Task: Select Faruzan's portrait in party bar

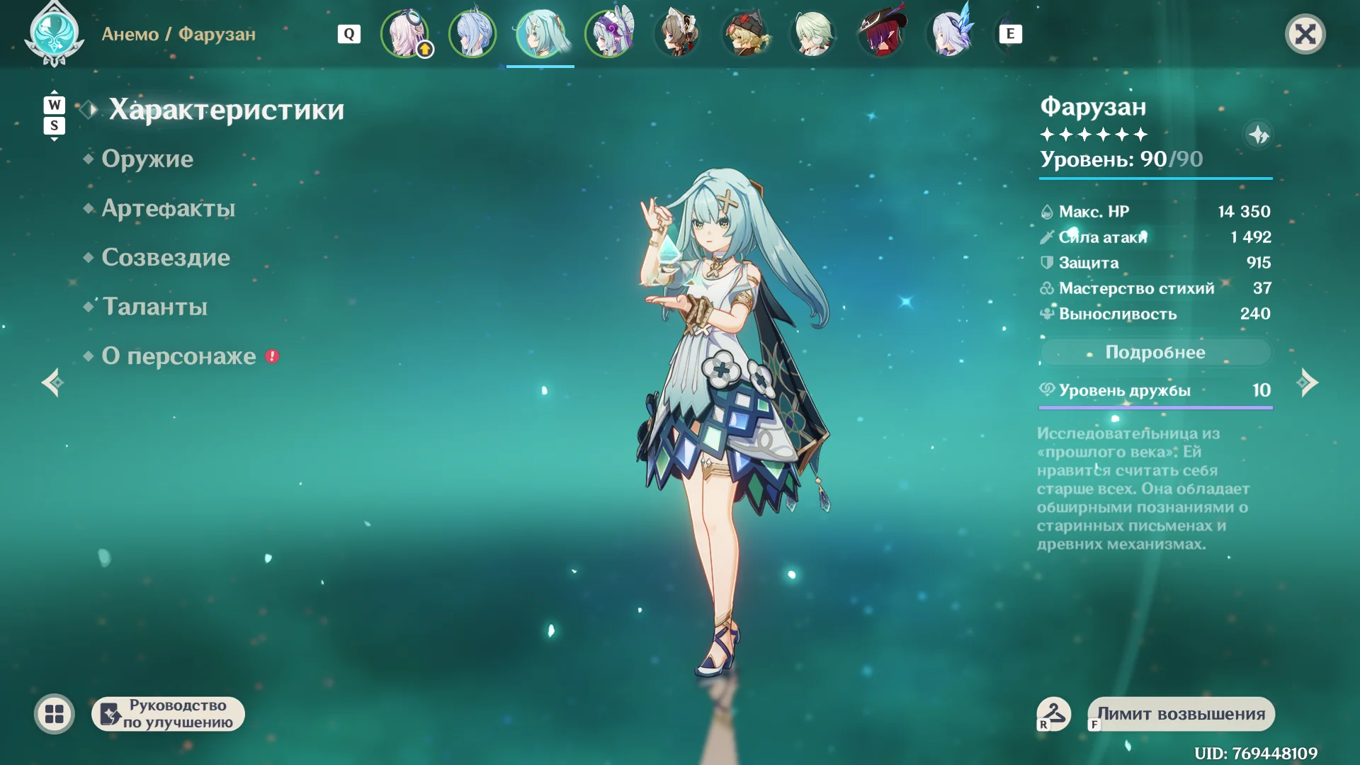Action: pos(540,33)
